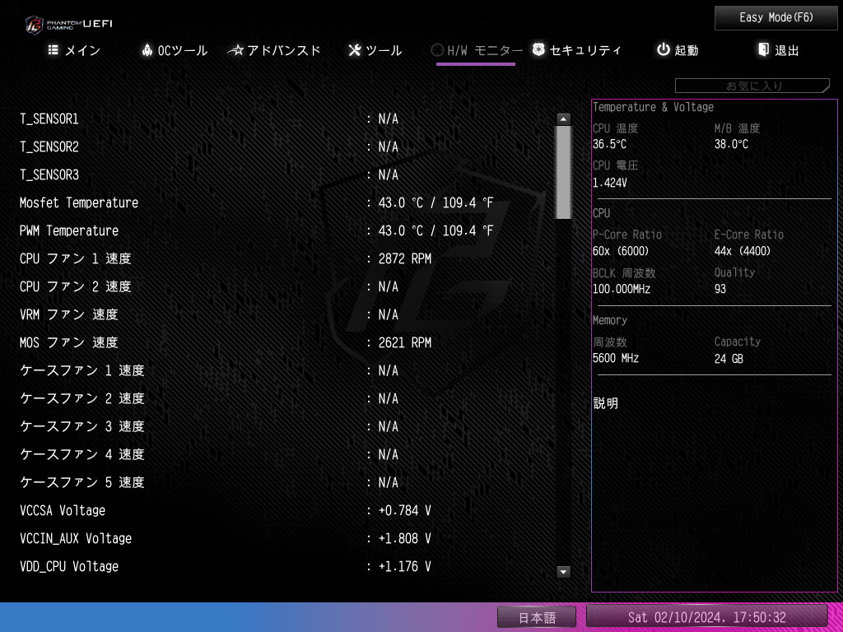Click the M/B temperature 38.0°C reading
Screen dimensions: 843x632
[x=731, y=145]
